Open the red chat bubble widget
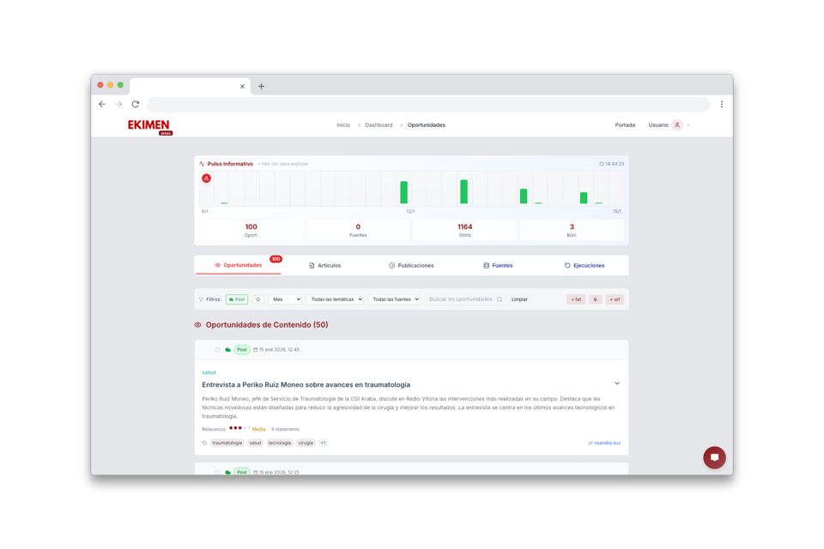The image size is (824, 549). click(x=715, y=457)
